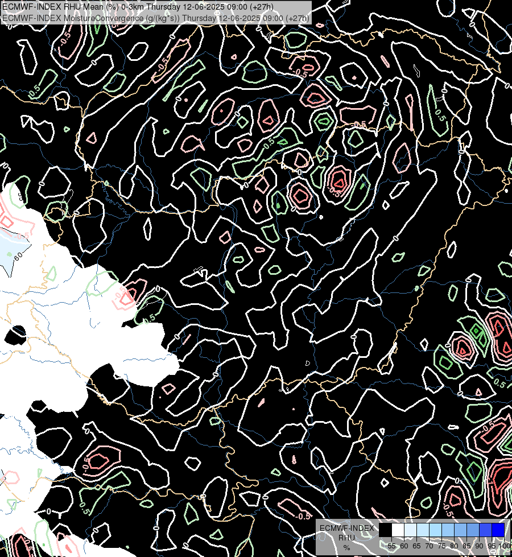
Task: Select the 85–90% legend swatch
Action: pyautogui.click(x=473, y=530)
